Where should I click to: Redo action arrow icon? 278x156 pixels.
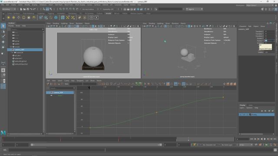[35, 9]
